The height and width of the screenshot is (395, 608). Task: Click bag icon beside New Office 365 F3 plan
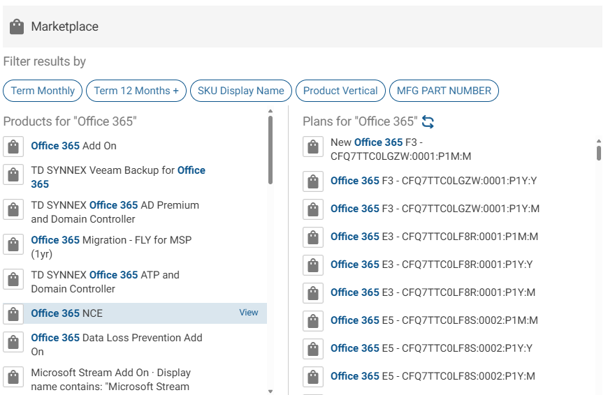[313, 147]
